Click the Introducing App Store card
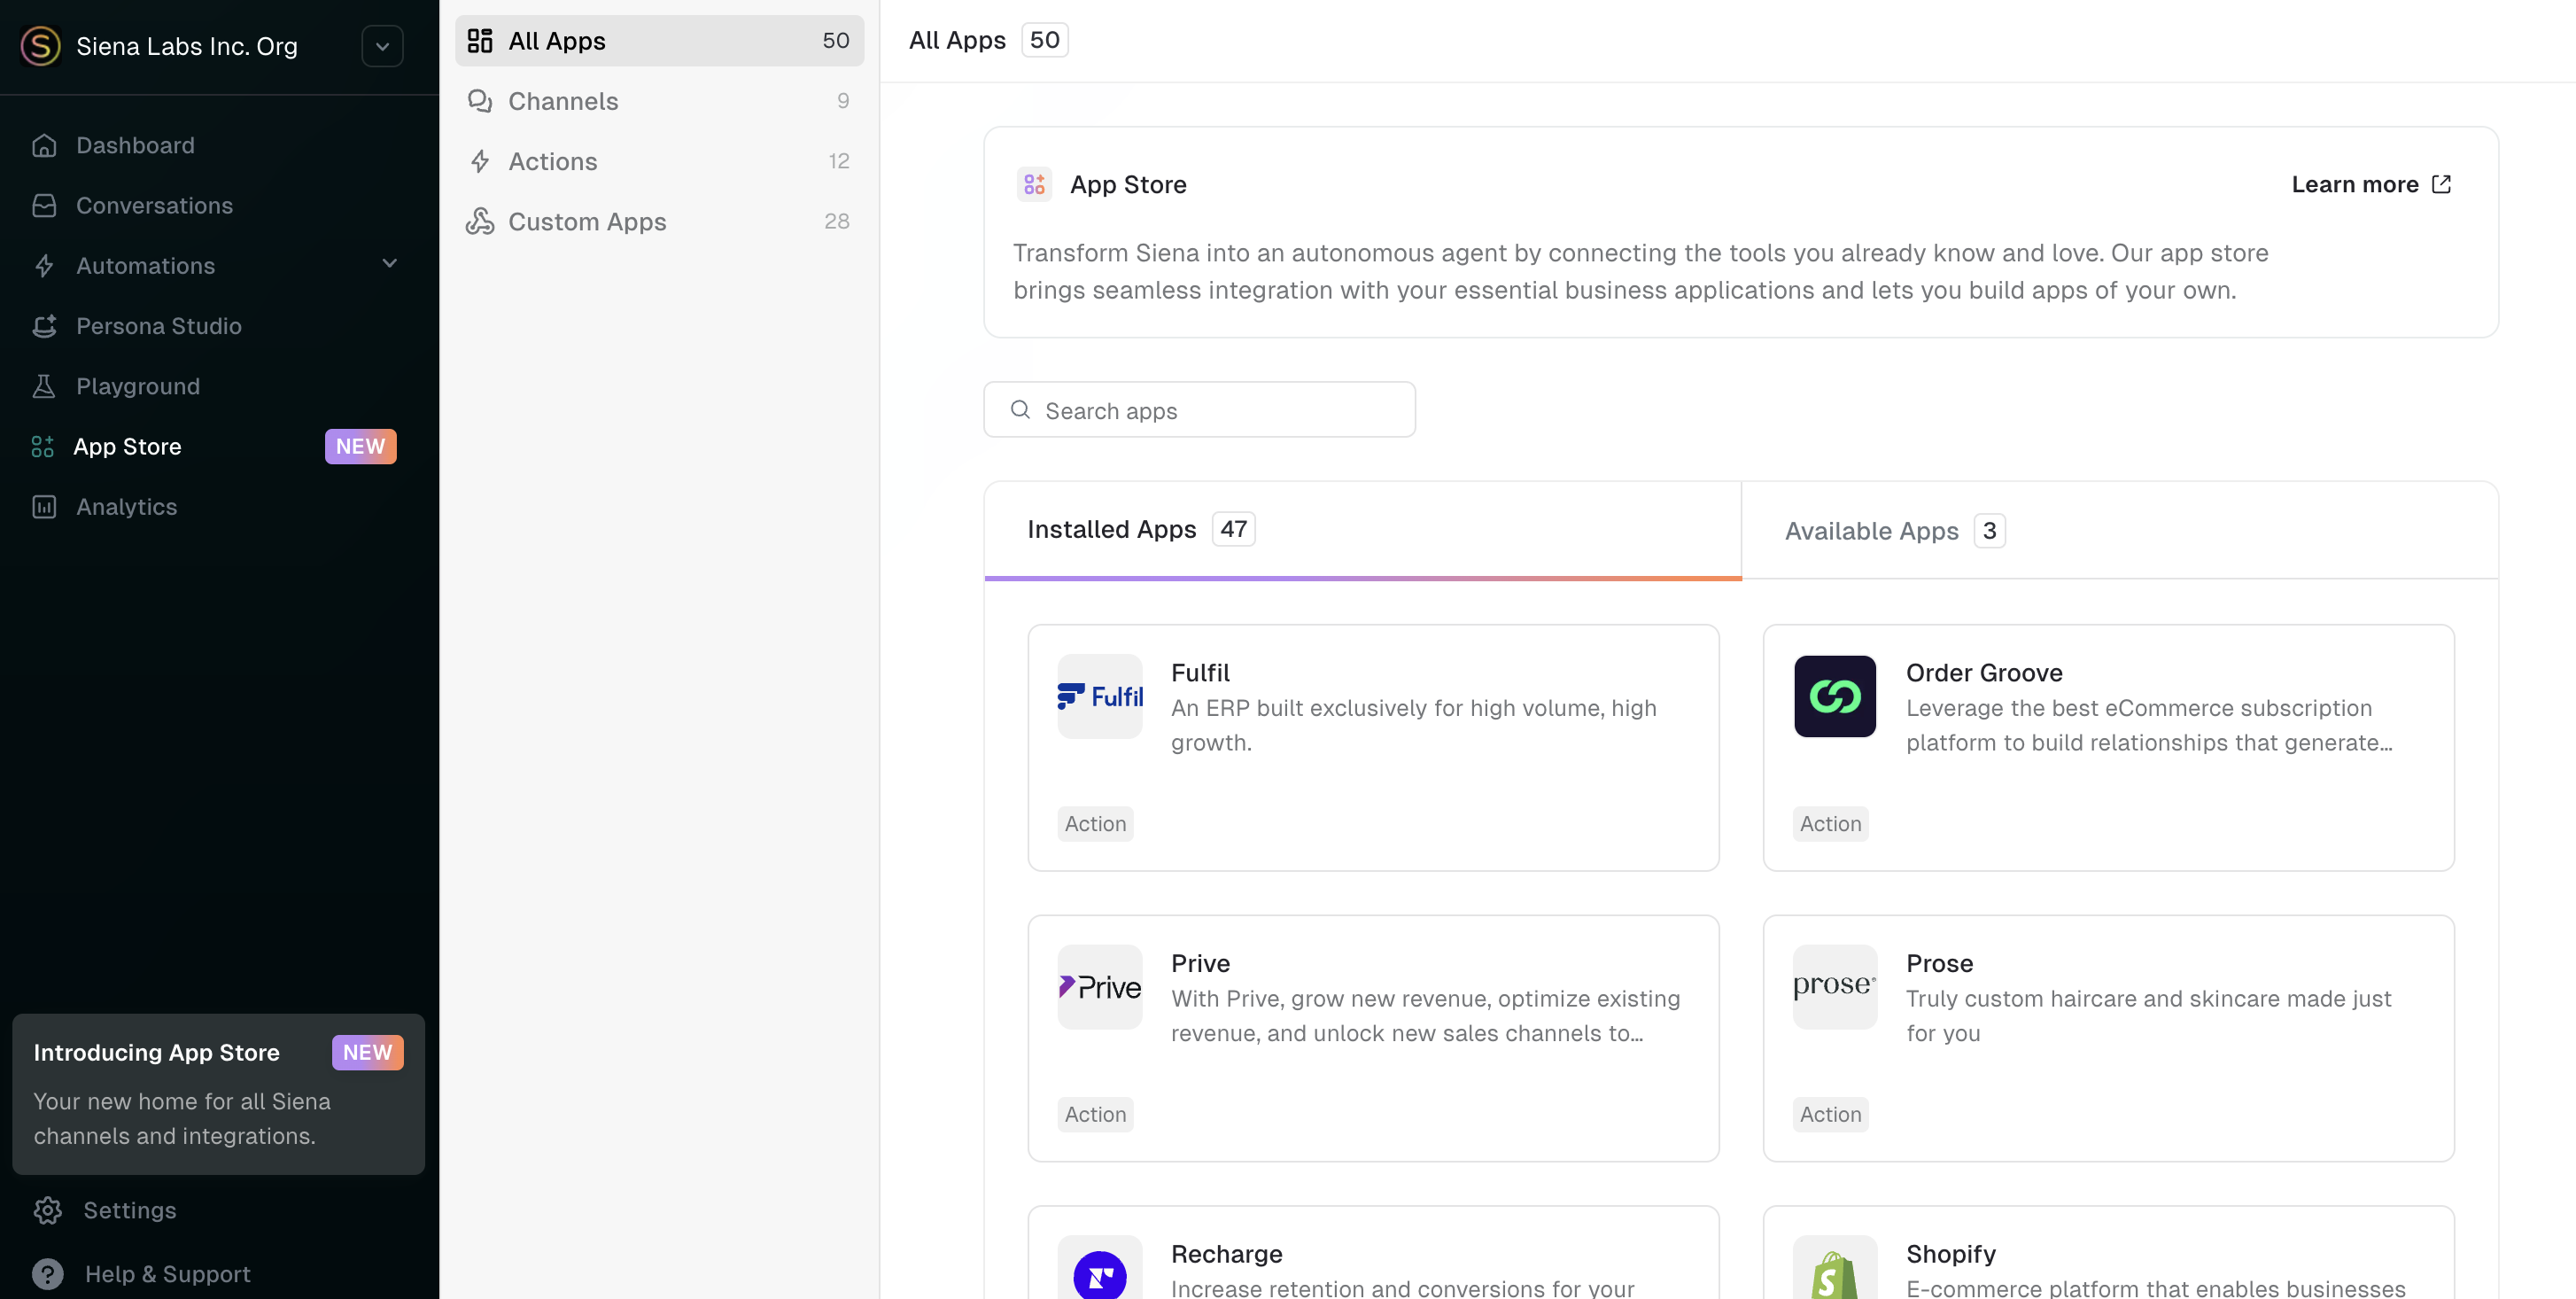 (x=218, y=1094)
